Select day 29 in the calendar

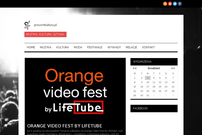pyautogui.click(x=135, y=96)
